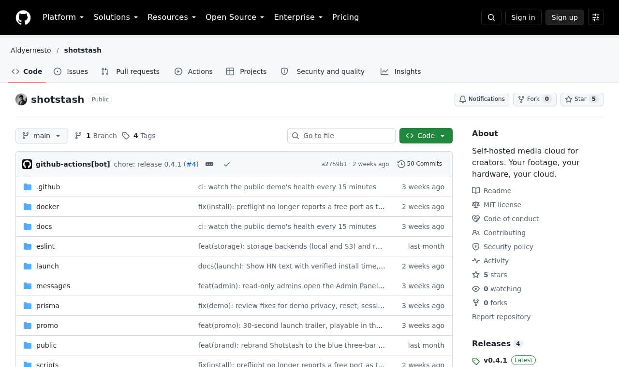619x367 pixels.
Task: Click the .github folder icon
Action: pyautogui.click(x=28, y=187)
